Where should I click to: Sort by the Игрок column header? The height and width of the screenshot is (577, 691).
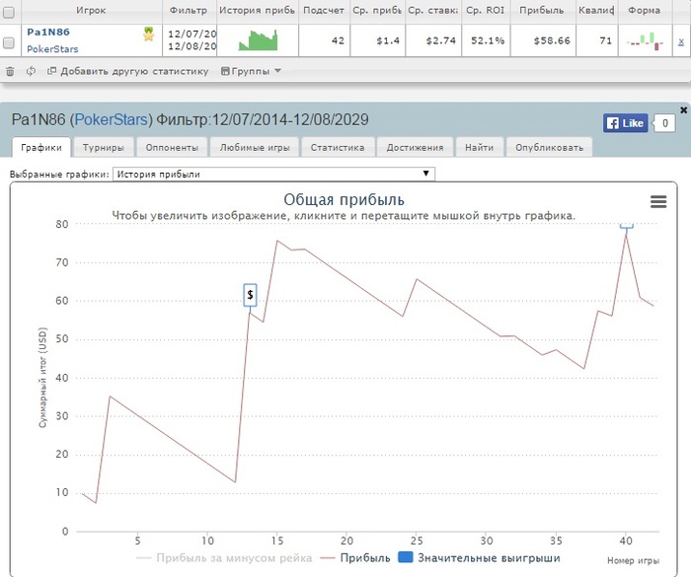91,10
